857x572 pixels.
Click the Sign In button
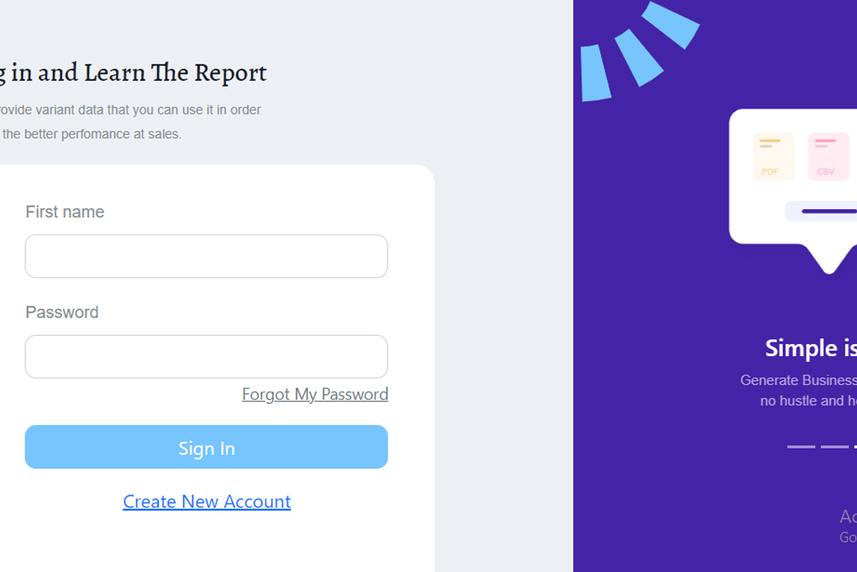(x=206, y=447)
